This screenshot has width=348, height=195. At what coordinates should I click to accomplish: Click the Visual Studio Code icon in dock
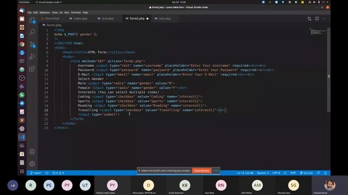coord(22,137)
